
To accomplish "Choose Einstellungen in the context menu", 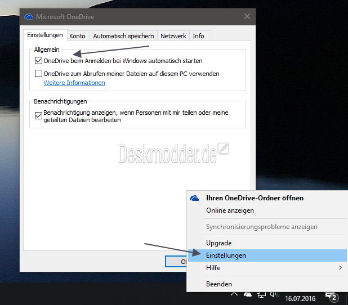I will 267,255.
